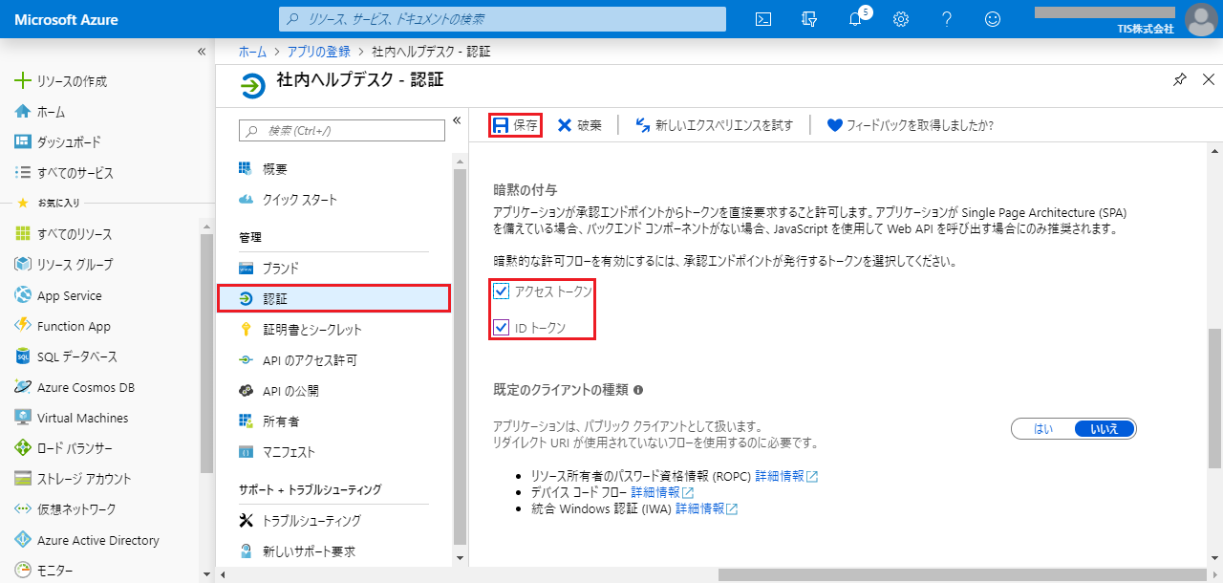The image size is (1223, 583).
Task: Open ROPC 詳細情報 link
Action: pyautogui.click(x=786, y=476)
